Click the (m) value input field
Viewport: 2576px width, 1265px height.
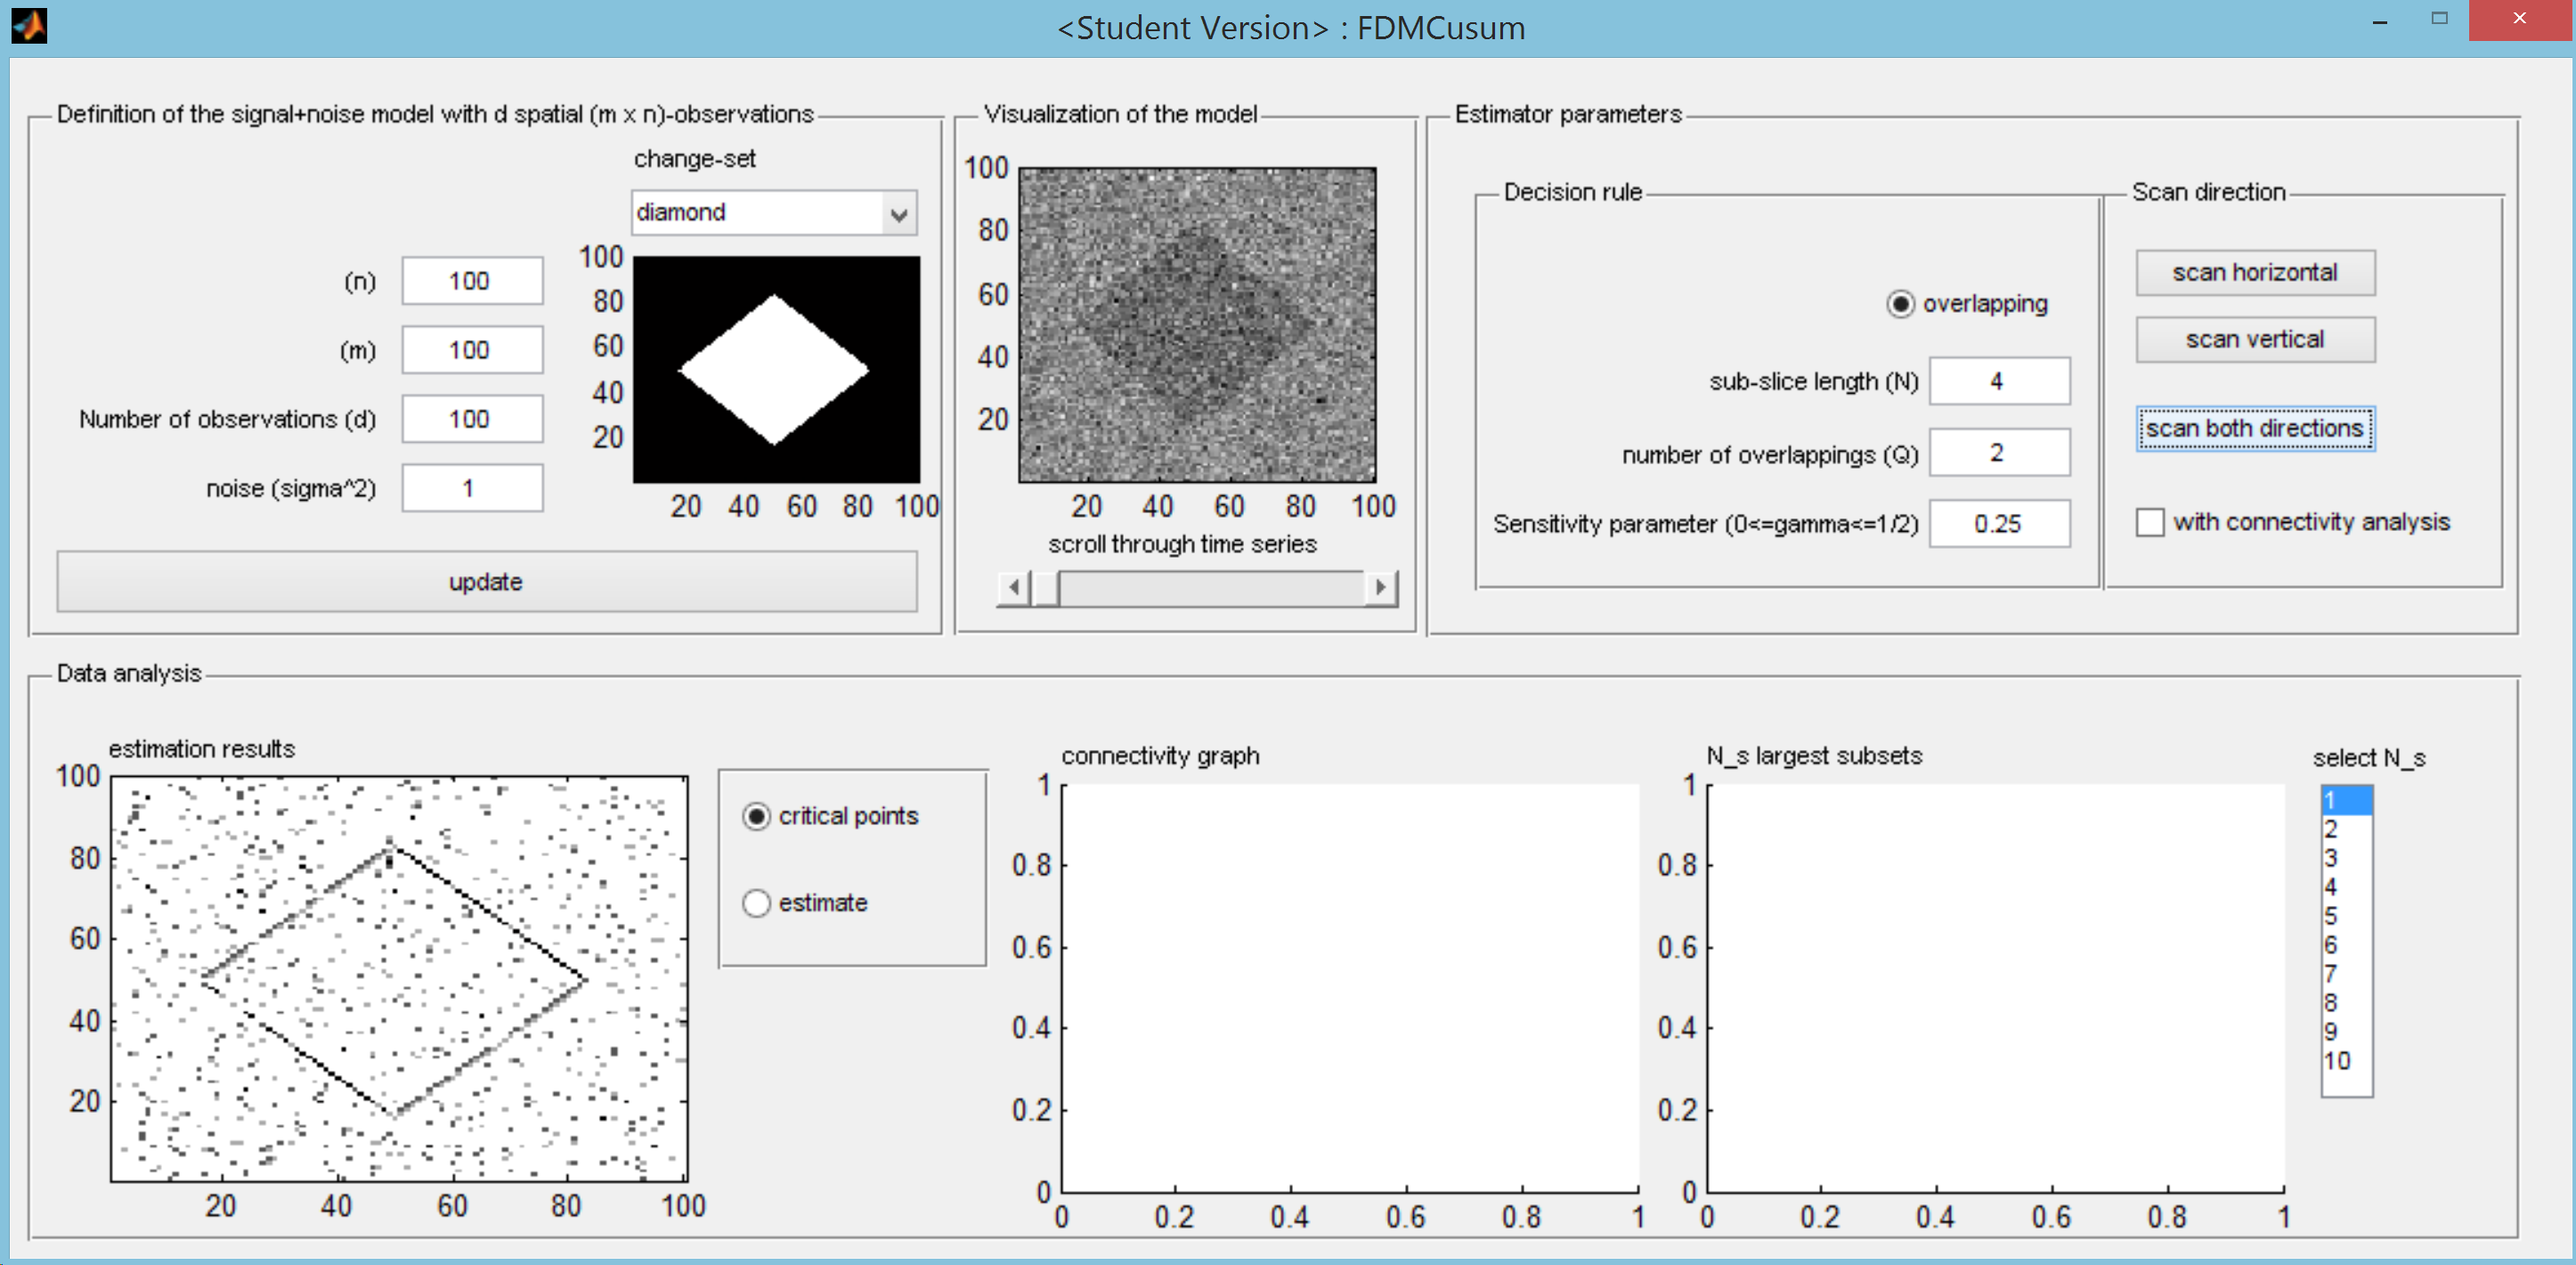(472, 350)
